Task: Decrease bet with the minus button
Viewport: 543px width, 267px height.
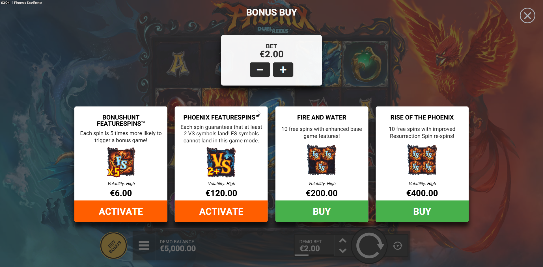Action: [260, 70]
